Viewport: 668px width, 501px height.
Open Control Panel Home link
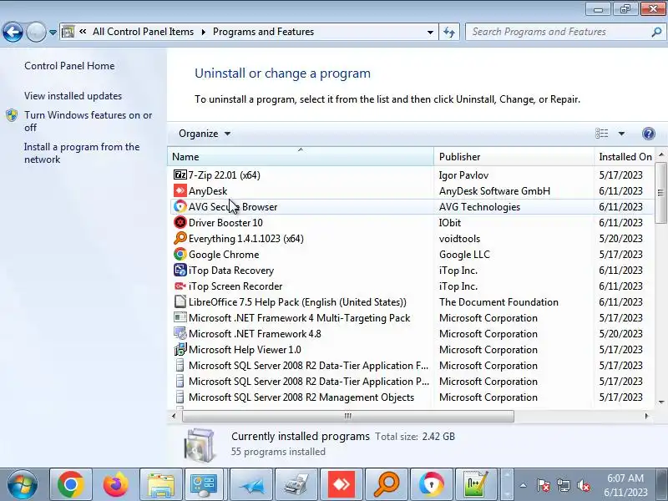[x=69, y=66]
